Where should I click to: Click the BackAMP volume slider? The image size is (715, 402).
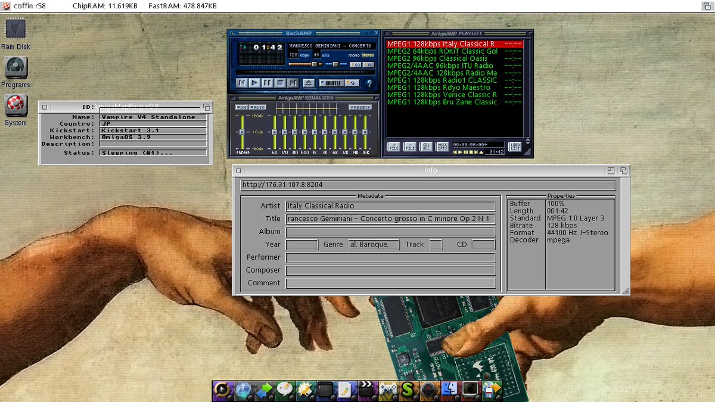click(x=305, y=64)
